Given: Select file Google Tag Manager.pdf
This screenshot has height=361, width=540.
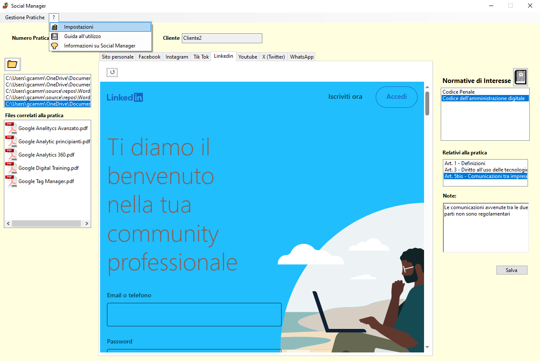Looking at the screenshot, I should tap(46, 181).
